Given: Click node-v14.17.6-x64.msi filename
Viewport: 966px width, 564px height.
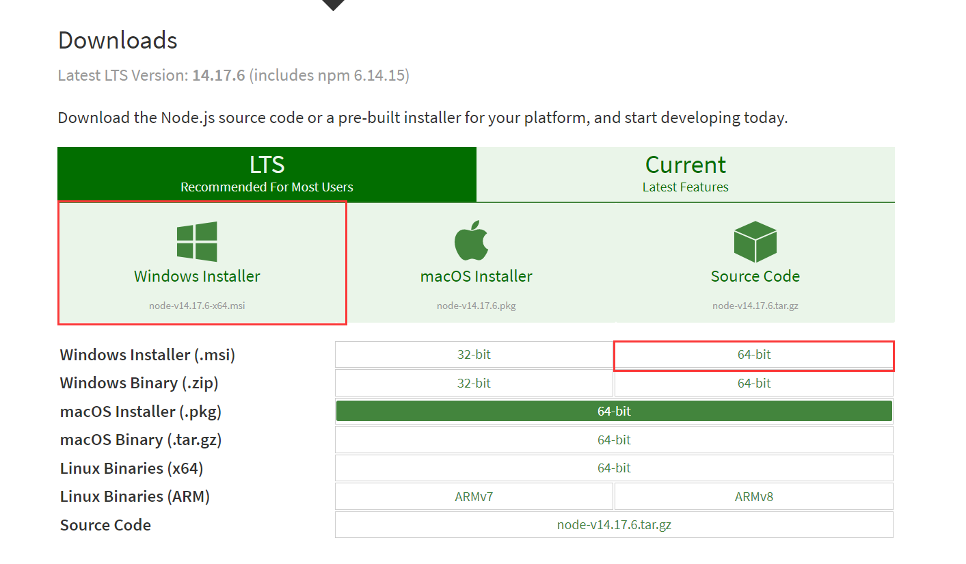Looking at the screenshot, I should point(197,306).
